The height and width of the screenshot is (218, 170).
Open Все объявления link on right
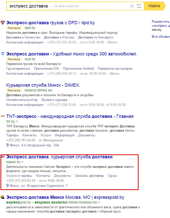(x=161, y=36)
